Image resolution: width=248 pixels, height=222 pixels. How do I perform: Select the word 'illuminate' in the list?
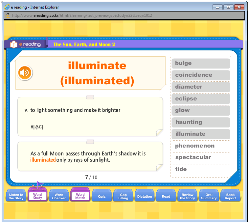(x=201, y=134)
